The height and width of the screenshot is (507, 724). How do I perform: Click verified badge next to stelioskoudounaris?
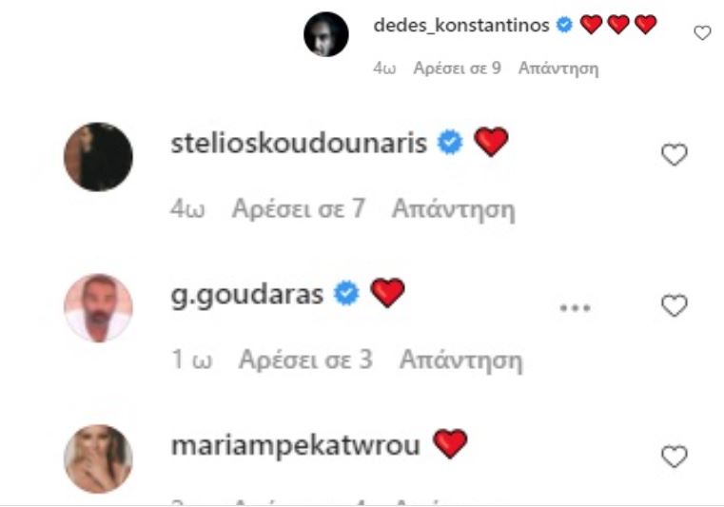click(x=450, y=143)
